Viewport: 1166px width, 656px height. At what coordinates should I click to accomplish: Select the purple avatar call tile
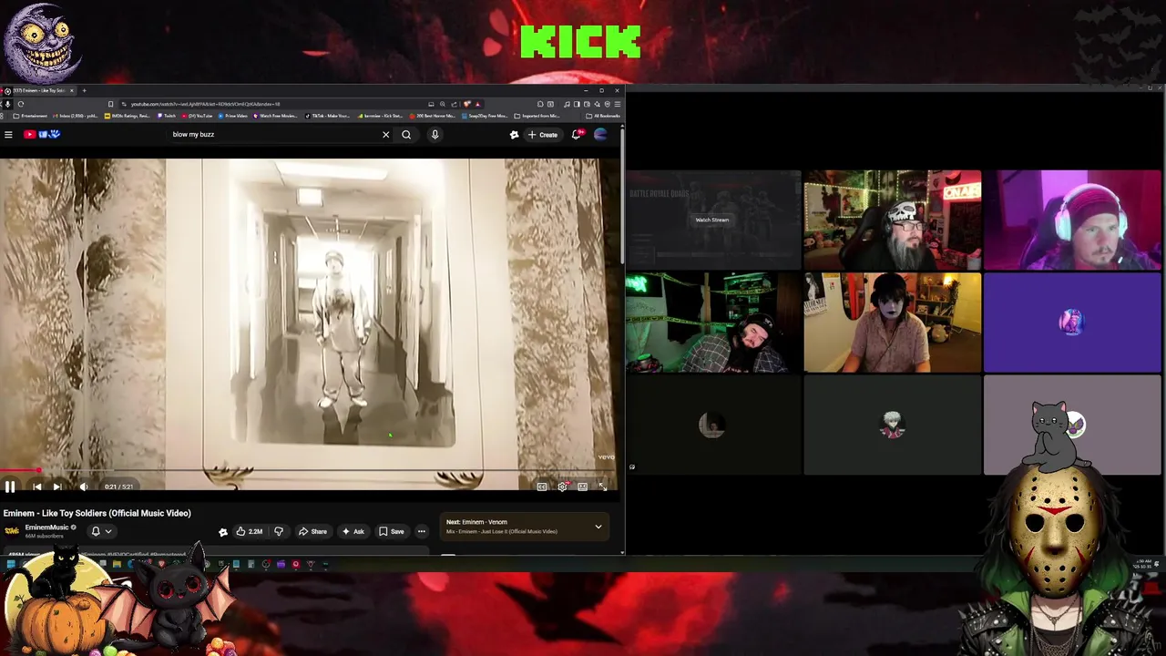[x=1072, y=323]
